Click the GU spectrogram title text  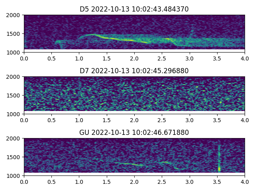click(x=134, y=133)
